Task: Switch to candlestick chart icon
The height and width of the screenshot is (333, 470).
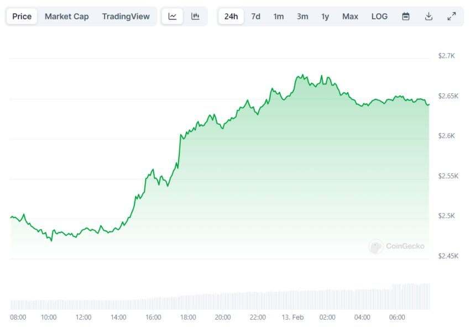Action: pyautogui.click(x=195, y=17)
